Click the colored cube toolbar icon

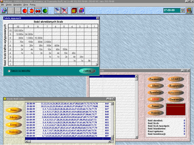pos(81,11)
